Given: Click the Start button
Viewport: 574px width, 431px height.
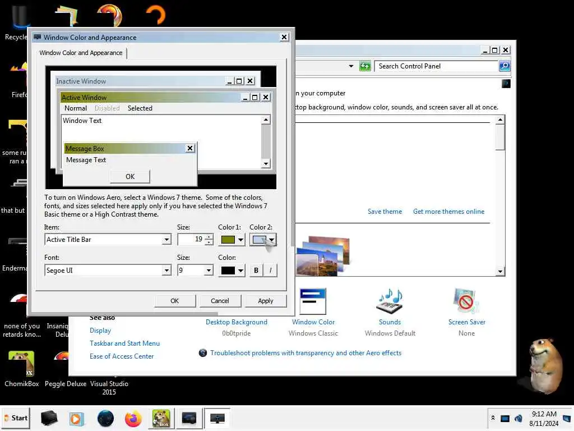Looking at the screenshot, I should click(x=16, y=418).
